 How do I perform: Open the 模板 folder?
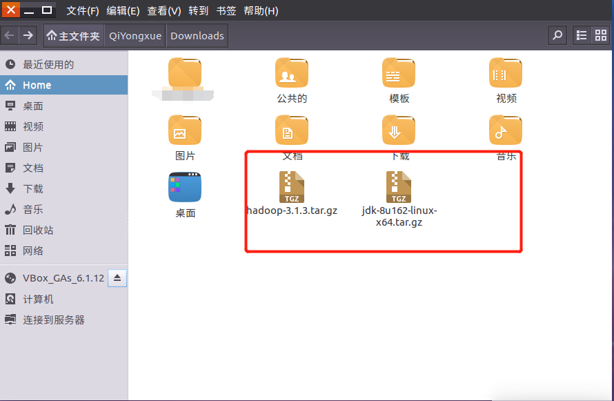tap(399, 72)
